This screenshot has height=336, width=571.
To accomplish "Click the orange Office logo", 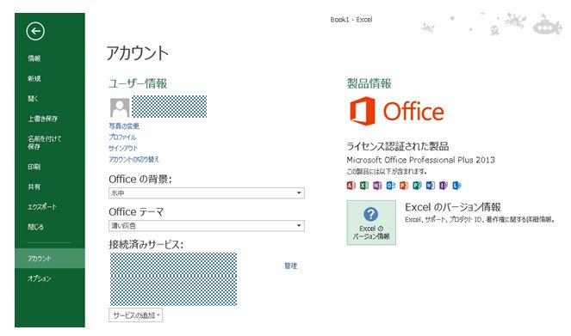I will click(x=396, y=111).
